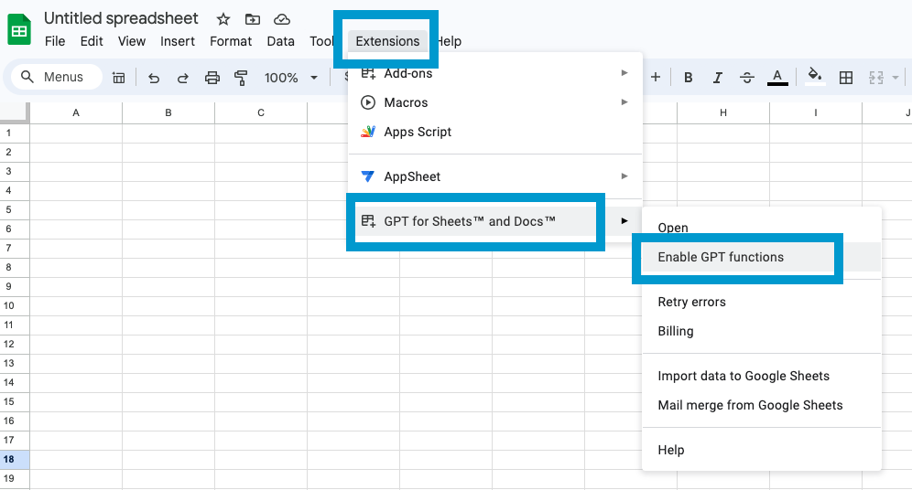Click the print icon
Screen dimensions: 912x490
click(x=212, y=78)
